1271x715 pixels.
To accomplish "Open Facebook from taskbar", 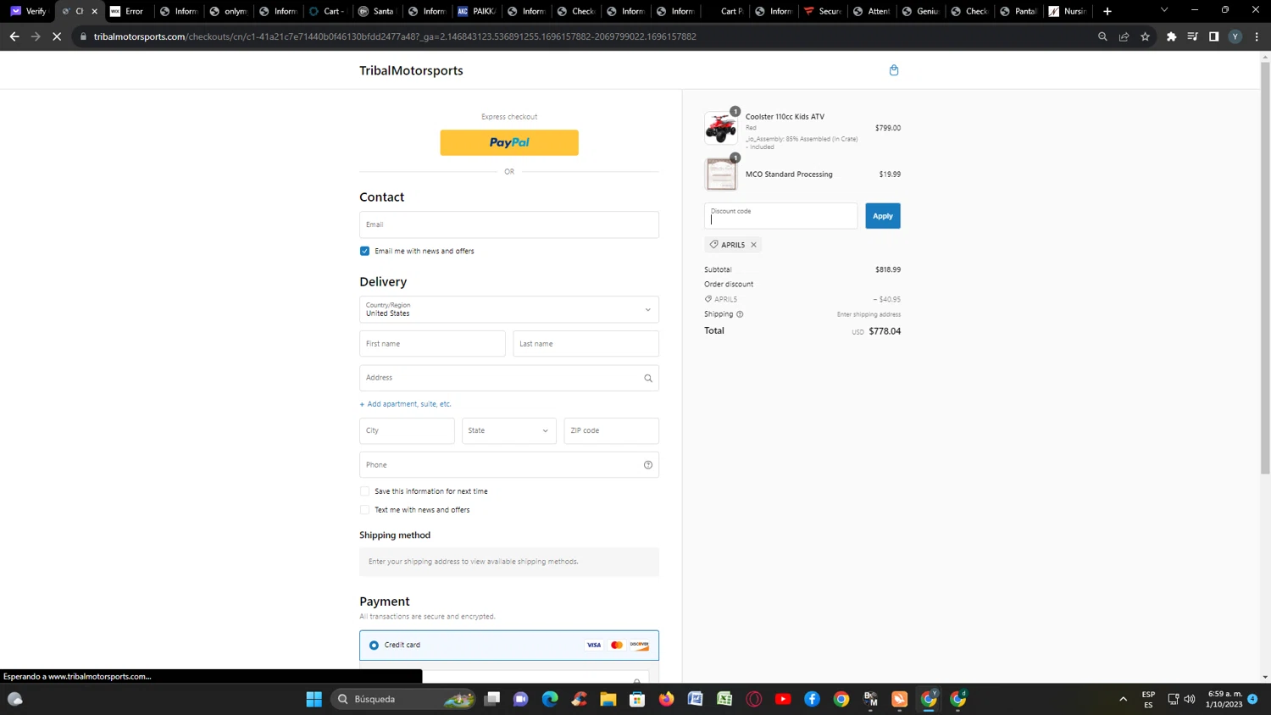I will tap(812, 699).
